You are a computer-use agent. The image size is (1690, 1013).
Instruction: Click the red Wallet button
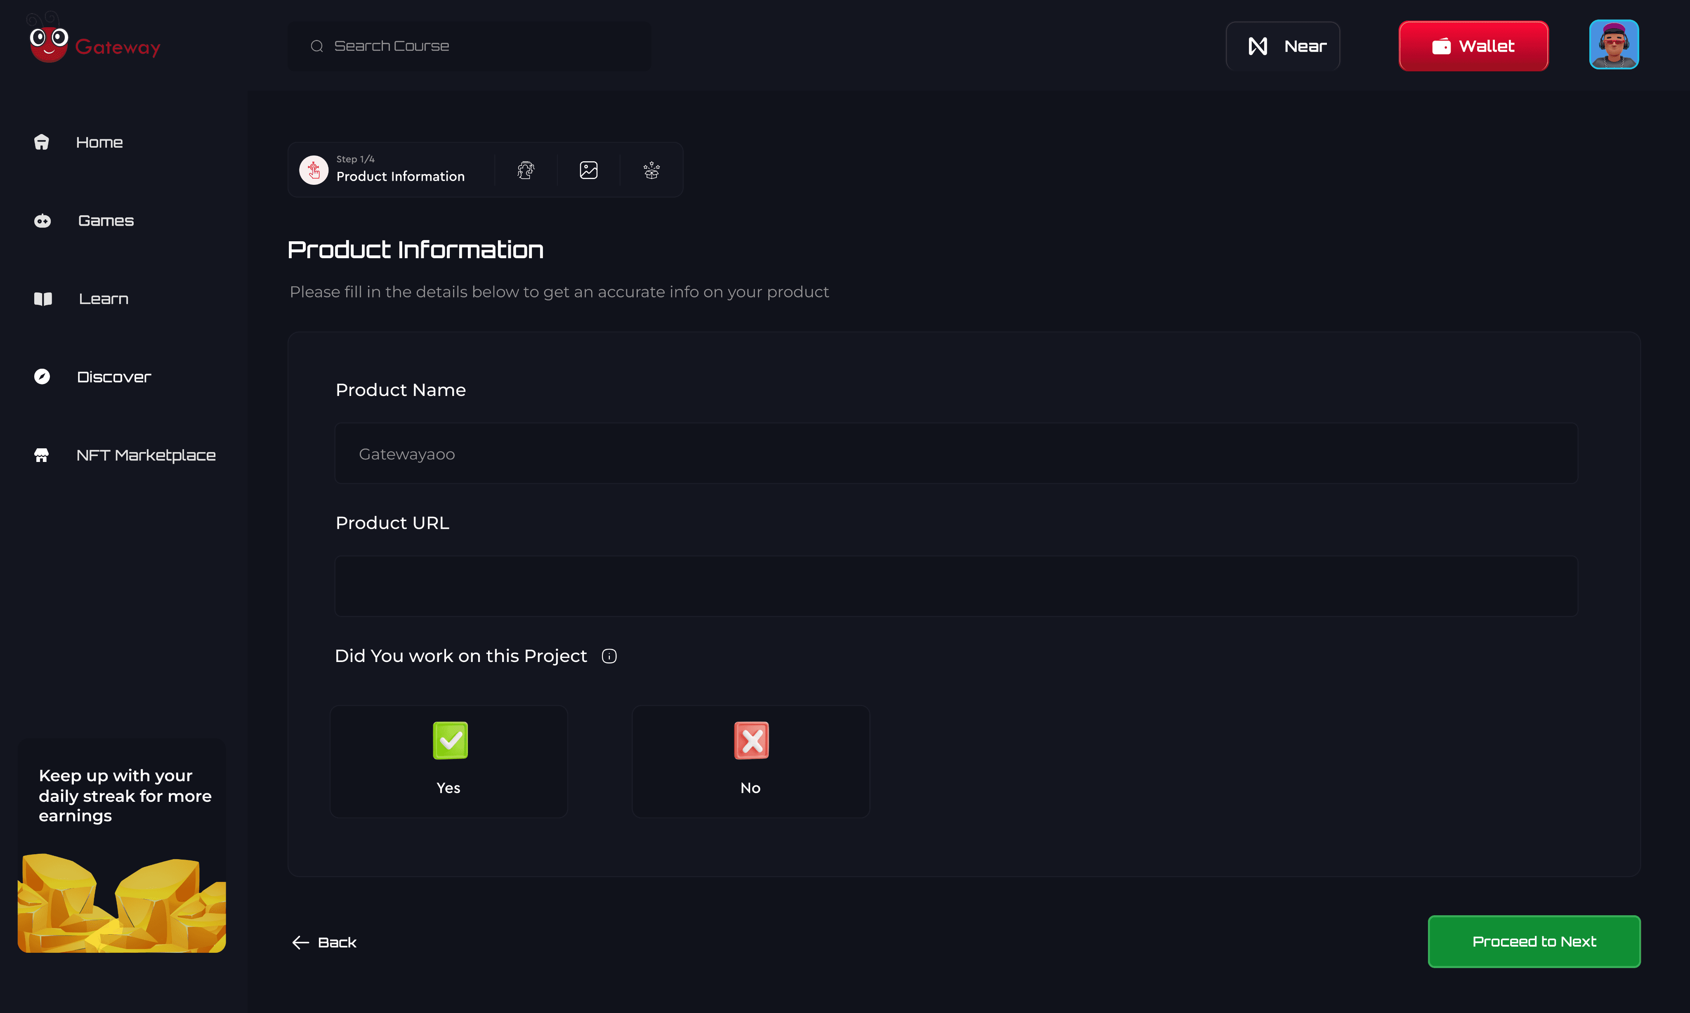[x=1473, y=46]
